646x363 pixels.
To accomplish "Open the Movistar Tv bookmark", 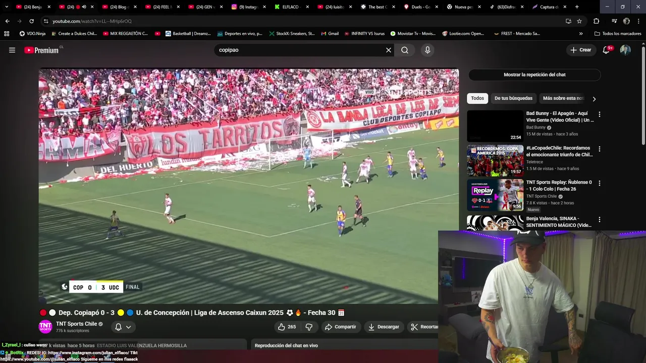I will (x=412, y=34).
